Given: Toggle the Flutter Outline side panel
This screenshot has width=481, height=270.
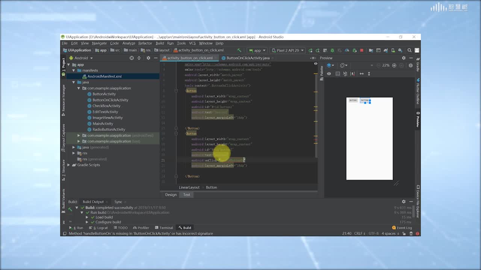Looking at the screenshot, I should 417,91.
